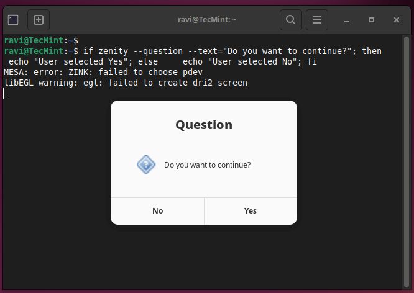Viewport: 414px width, 293px height.
Task: Click the terminal icon in the title bar
Action: (x=13, y=20)
